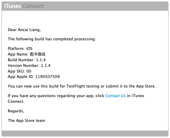This screenshot has width=170, height=138.
Task: Open the Contact Us link
Action: [115, 96]
